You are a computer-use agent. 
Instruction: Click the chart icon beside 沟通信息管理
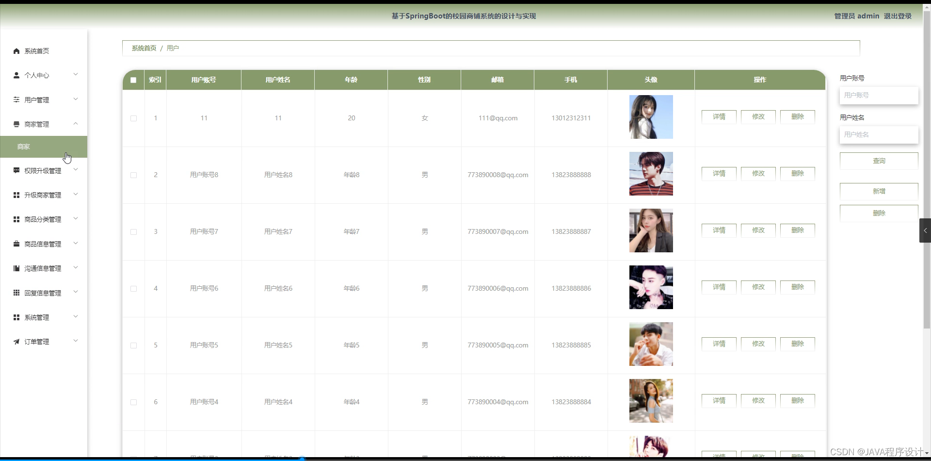(x=16, y=268)
